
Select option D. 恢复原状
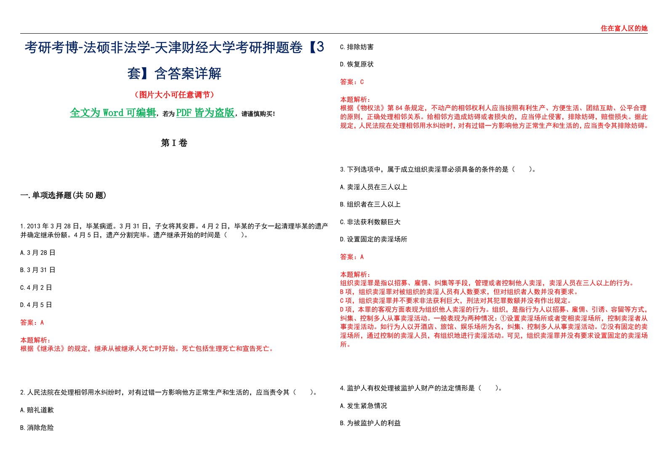pyautogui.click(x=357, y=64)
